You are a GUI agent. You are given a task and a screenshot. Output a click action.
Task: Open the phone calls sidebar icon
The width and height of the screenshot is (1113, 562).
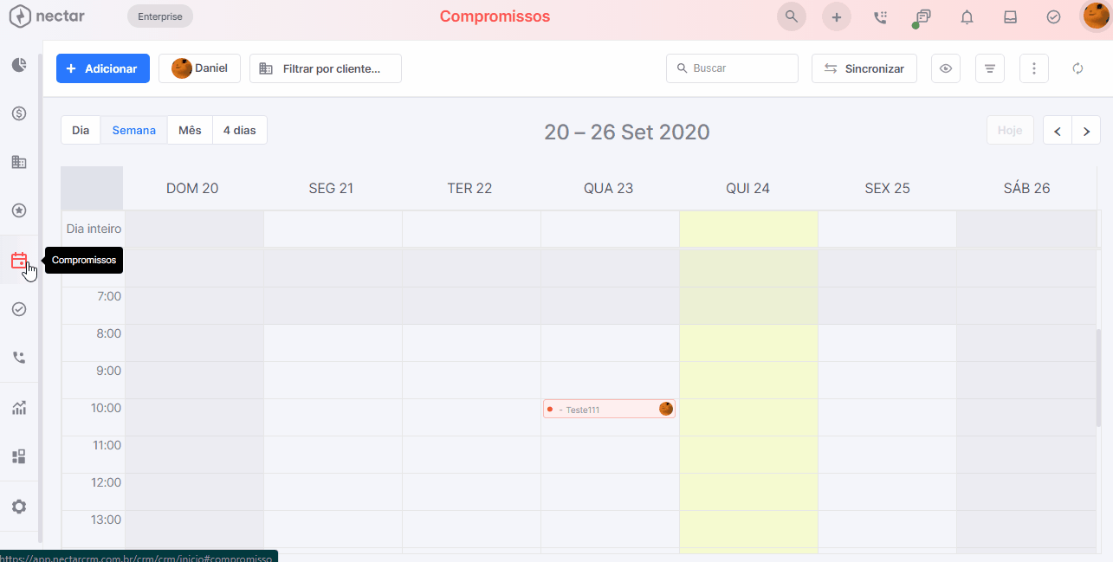(19, 357)
